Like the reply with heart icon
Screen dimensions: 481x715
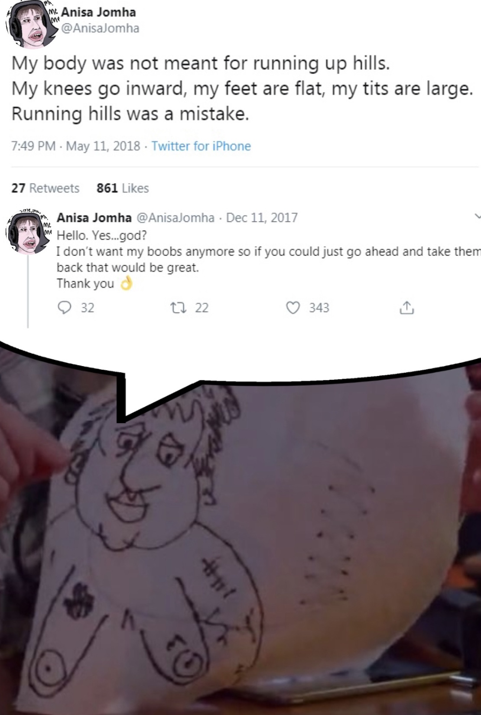[x=293, y=307]
